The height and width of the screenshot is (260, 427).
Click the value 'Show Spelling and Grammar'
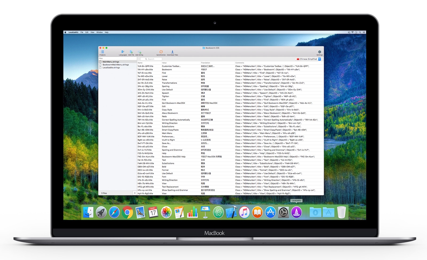point(175,190)
